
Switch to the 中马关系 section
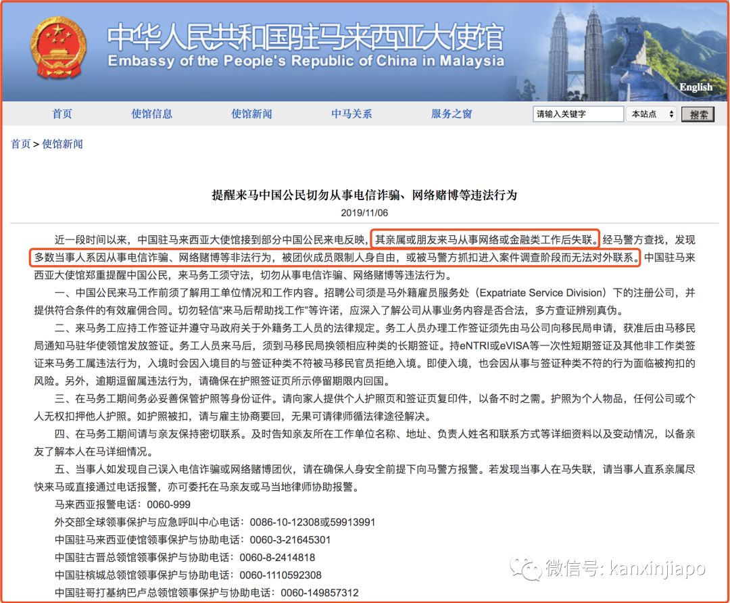[353, 114]
